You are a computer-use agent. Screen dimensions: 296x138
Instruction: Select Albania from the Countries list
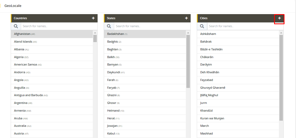(19, 49)
